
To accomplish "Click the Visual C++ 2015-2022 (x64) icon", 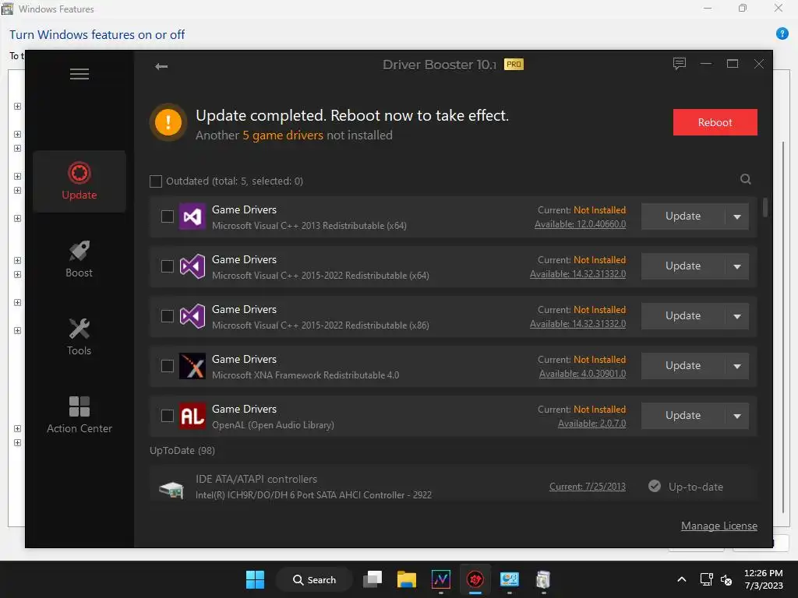I will (x=192, y=266).
